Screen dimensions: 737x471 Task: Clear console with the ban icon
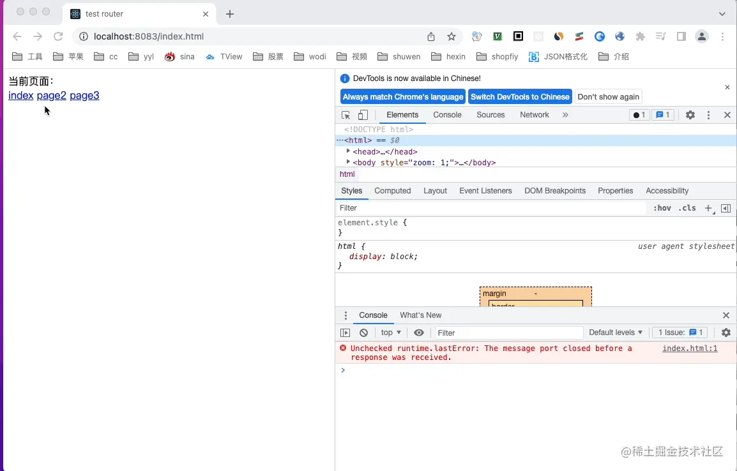pos(363,333)
